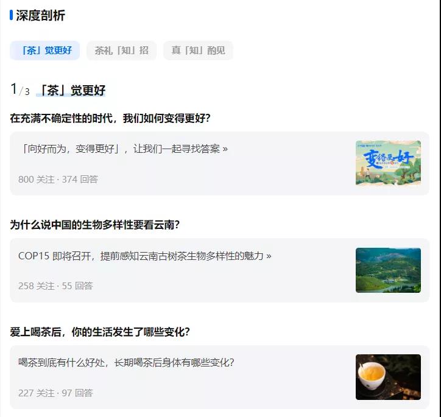Click the 喝茶到底有什么好处 description text
The width and height of the screenshot is (441, 417).
click(x=126, y=362)
